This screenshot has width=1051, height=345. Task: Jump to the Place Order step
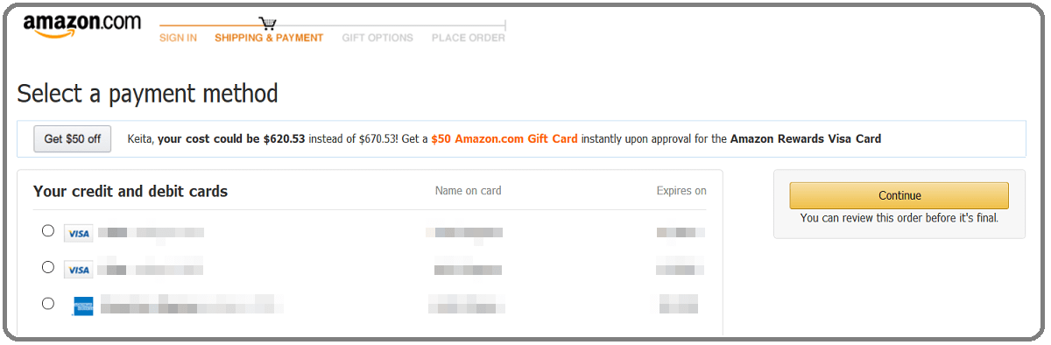[x=469, y=38]
